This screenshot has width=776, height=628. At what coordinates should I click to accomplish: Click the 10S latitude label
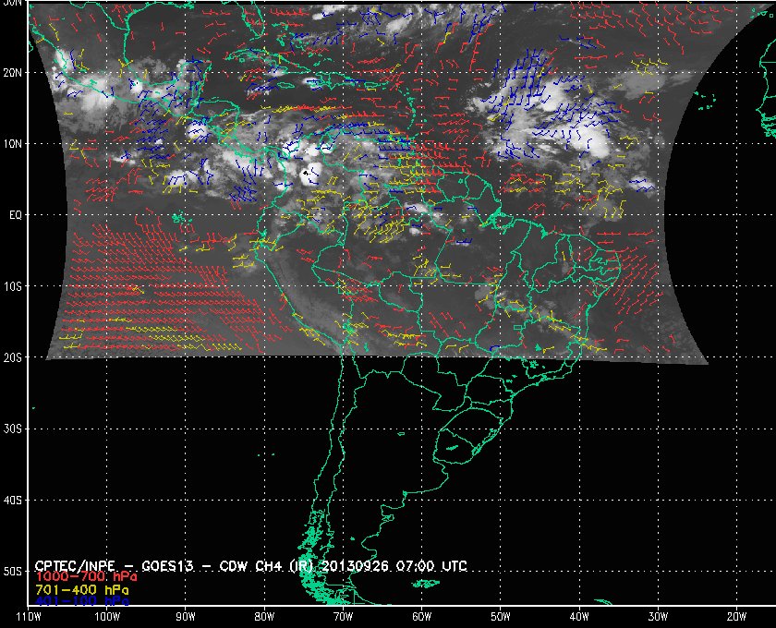click(x=12, y=286)
